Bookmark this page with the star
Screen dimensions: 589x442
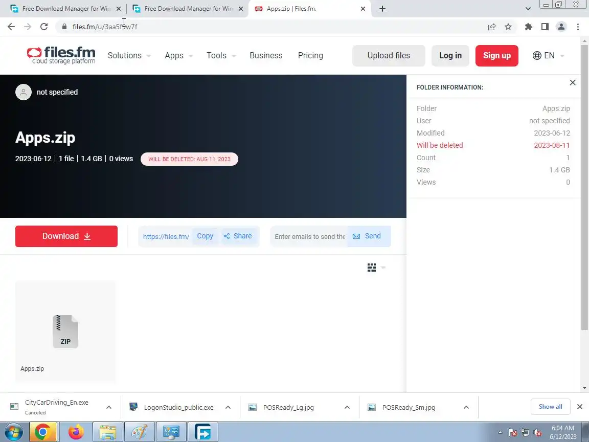508,27
